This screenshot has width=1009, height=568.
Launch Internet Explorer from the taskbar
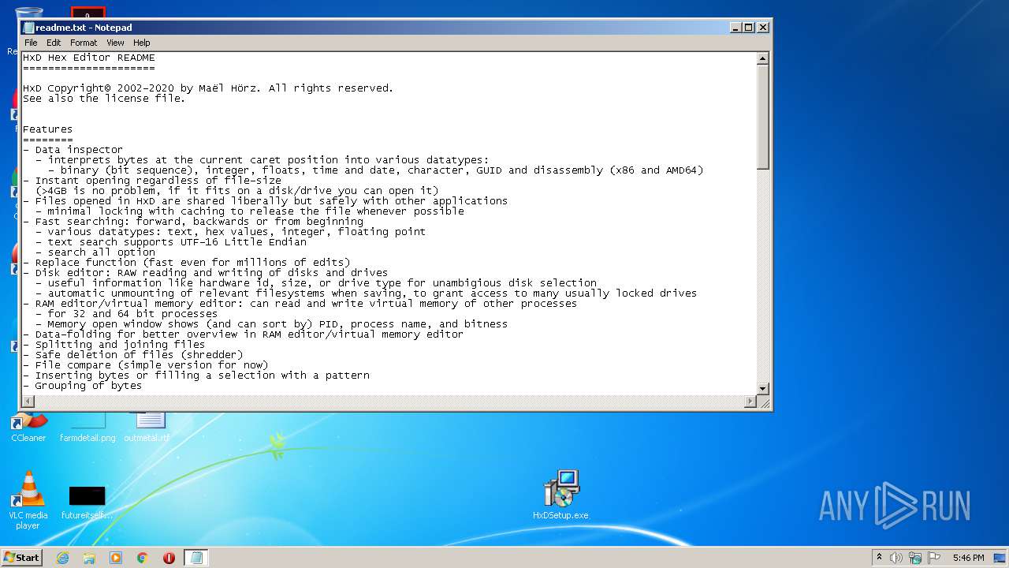(x=62, y=558)
